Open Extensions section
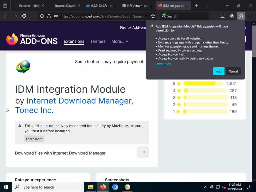 pos(74,41)
